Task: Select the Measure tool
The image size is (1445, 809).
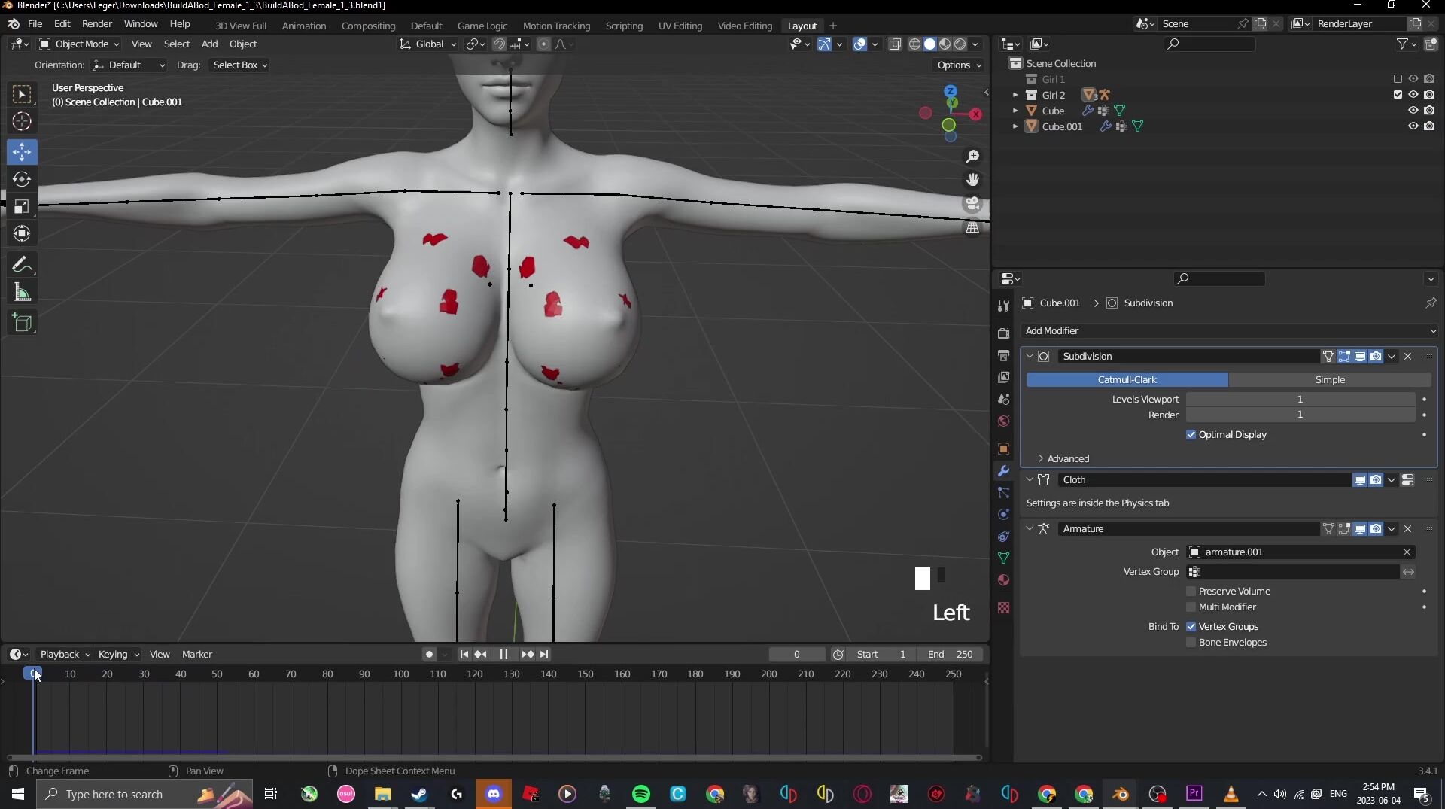Action: point(22,293)
